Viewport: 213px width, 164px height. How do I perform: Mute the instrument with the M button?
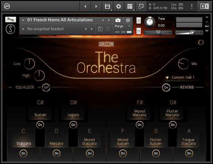coord(138,31)
